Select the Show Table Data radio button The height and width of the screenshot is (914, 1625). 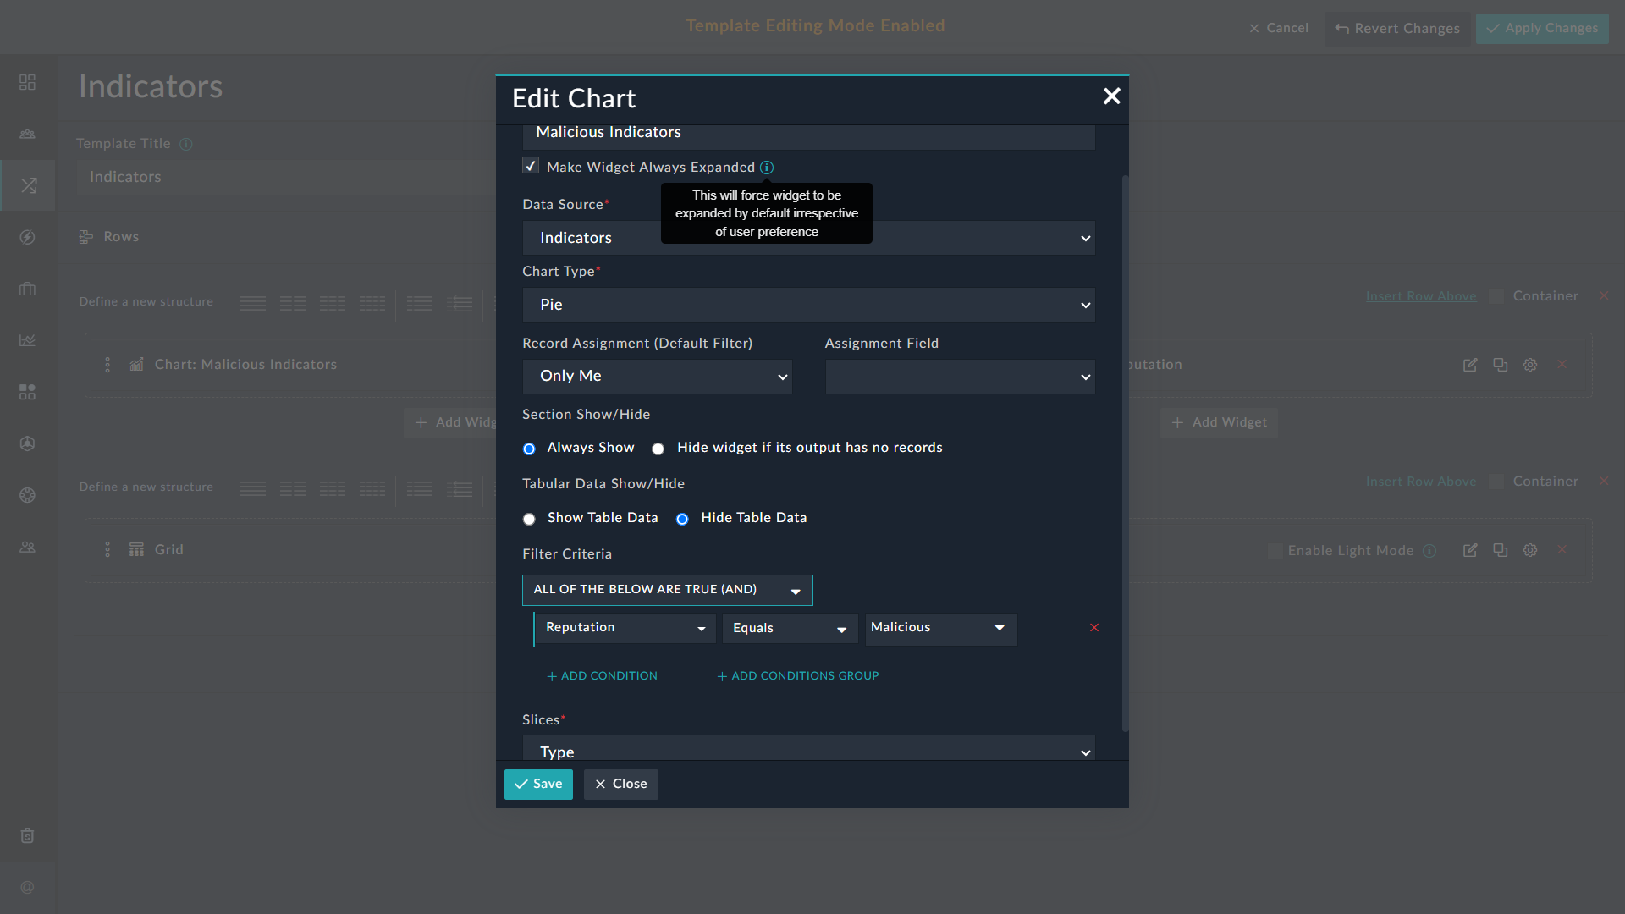coord(529,518)
